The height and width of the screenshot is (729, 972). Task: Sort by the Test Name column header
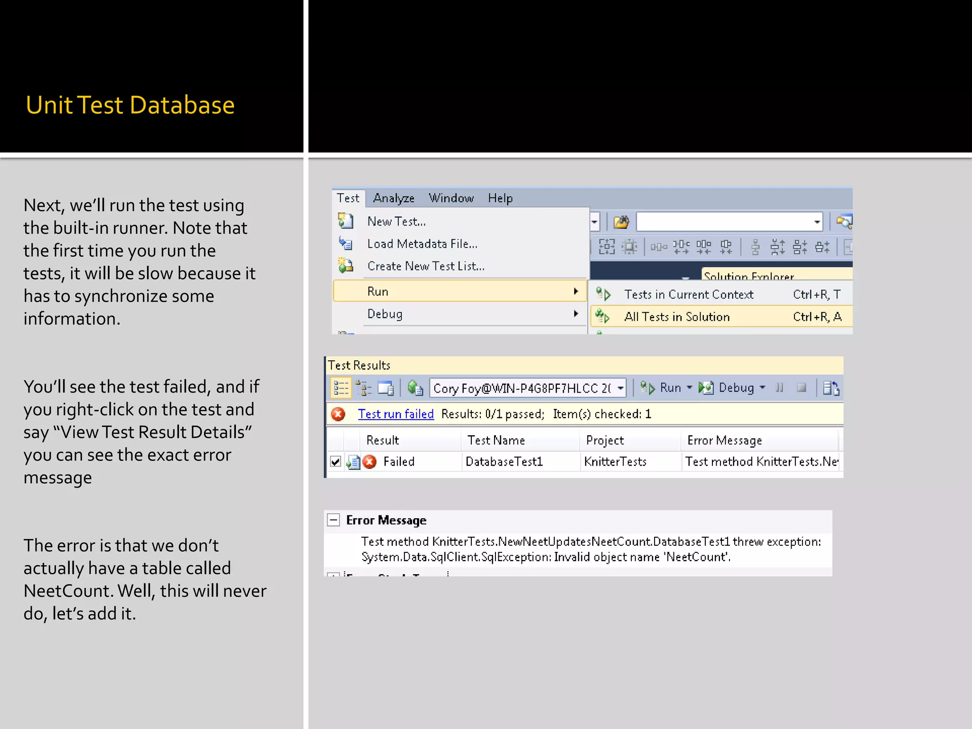(x=521, y=440)
